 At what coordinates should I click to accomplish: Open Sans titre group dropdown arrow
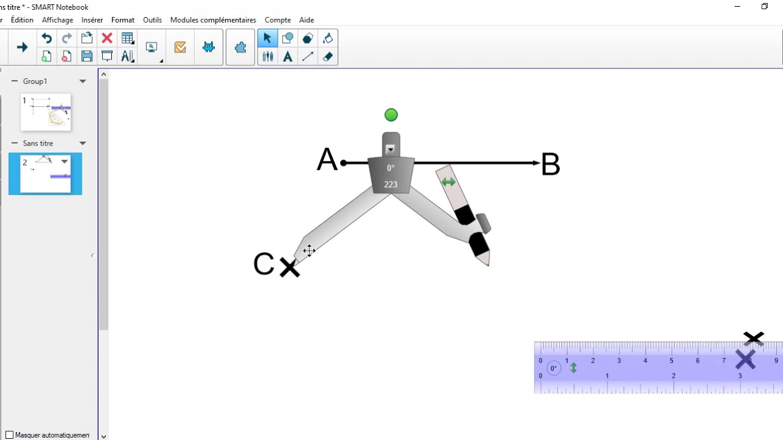pos(83,144)
